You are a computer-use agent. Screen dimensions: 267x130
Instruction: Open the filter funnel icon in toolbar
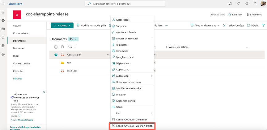pos(263,25)
